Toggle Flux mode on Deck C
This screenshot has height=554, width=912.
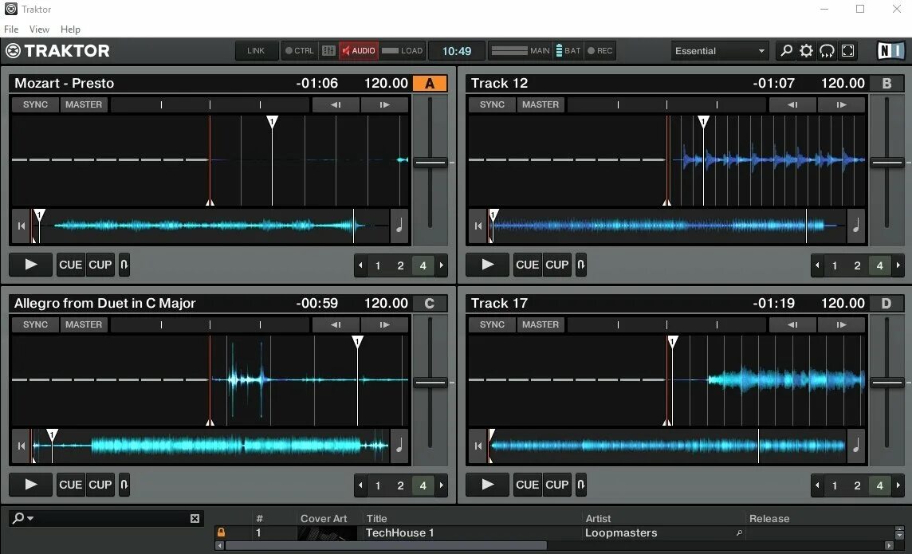[x=124, y=485]
